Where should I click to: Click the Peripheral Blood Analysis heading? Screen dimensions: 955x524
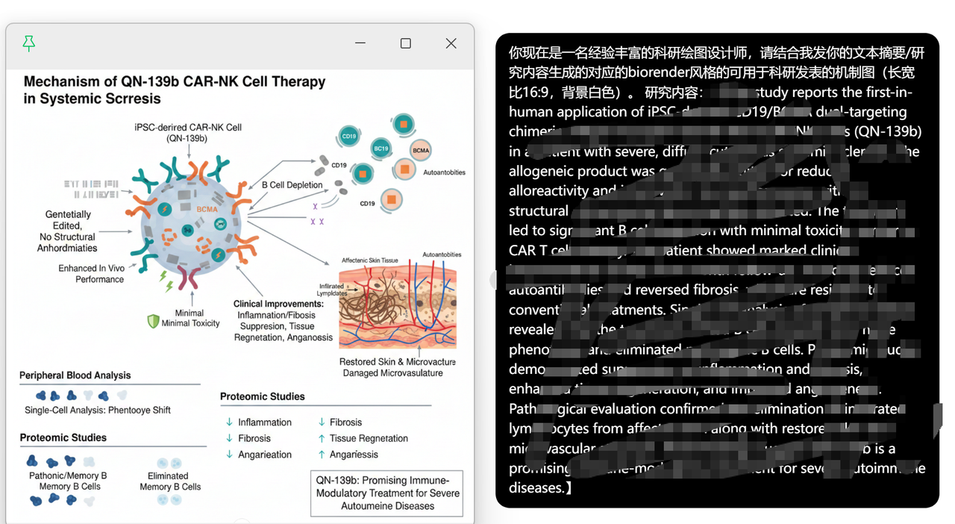coord(75,375)
